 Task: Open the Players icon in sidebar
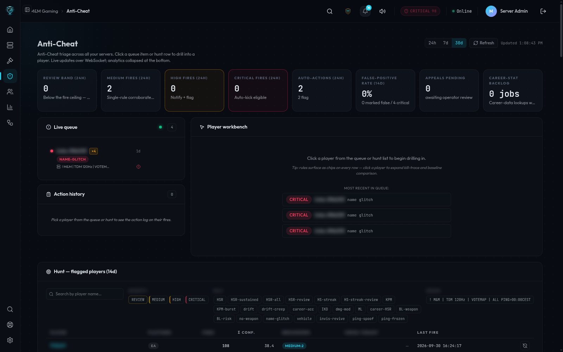coord(10,92)
